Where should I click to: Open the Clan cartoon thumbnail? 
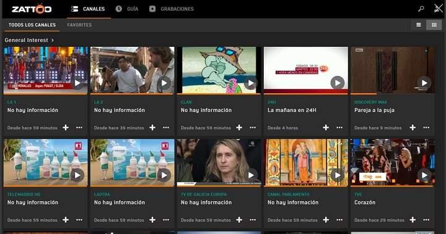(x=219, y=70)
